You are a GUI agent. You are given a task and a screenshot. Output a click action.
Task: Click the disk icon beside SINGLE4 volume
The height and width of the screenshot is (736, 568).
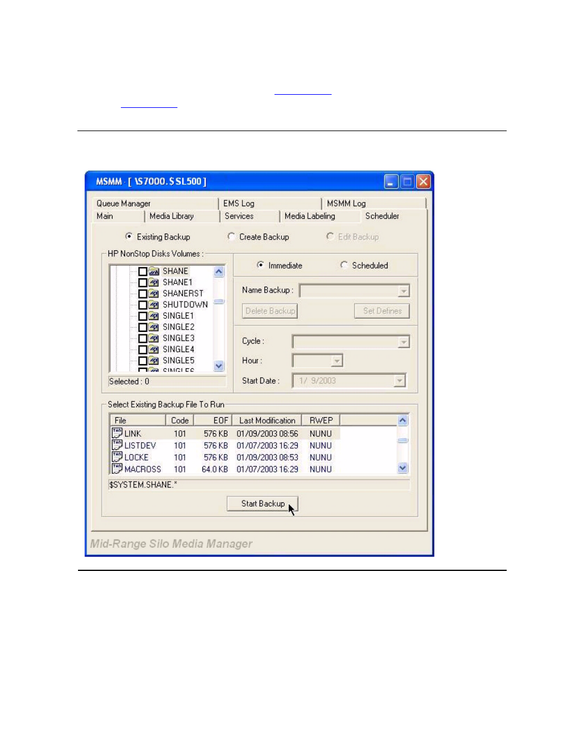154,349
